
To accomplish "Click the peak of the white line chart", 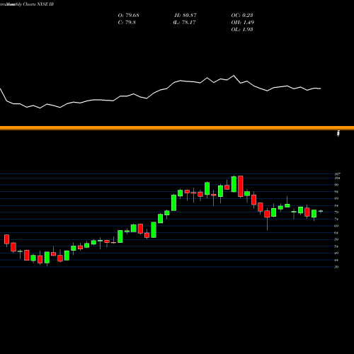I will pyautogui.click(x=234, y=76).
